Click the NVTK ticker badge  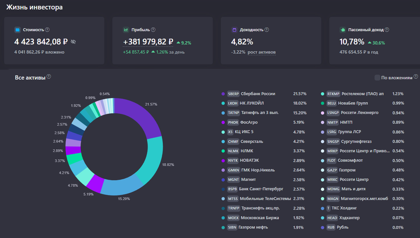[233, 161]
